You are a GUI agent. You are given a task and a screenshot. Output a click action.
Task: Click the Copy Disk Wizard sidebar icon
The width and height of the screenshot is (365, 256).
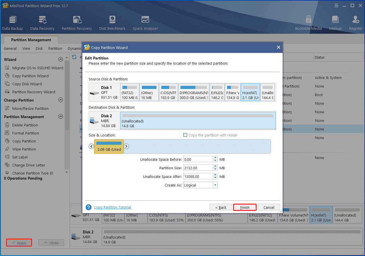[x=7, y=84]
